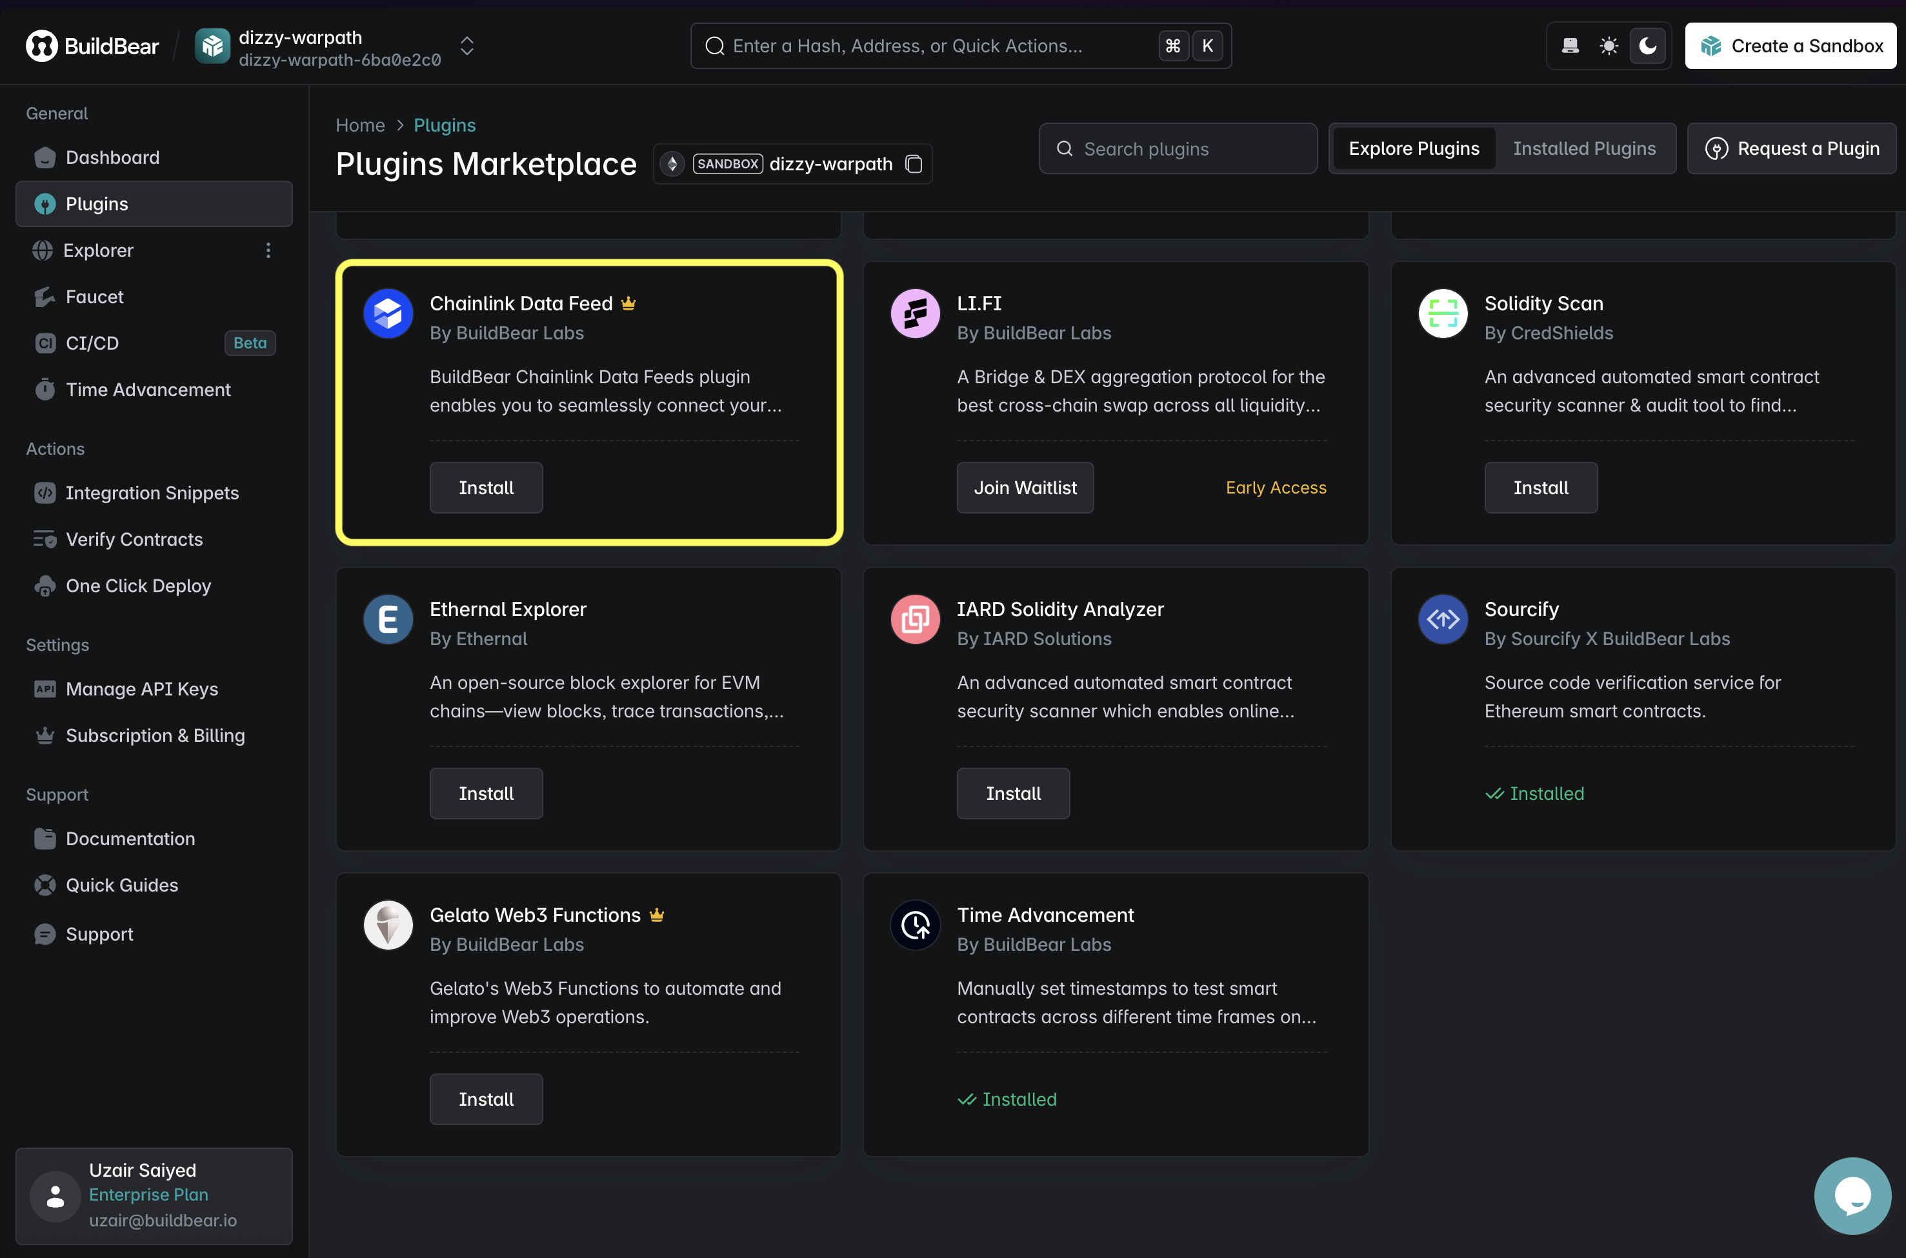Click the dizzy-warpath sandbox cube icon

pyautogui.click(x=212, y=46)
